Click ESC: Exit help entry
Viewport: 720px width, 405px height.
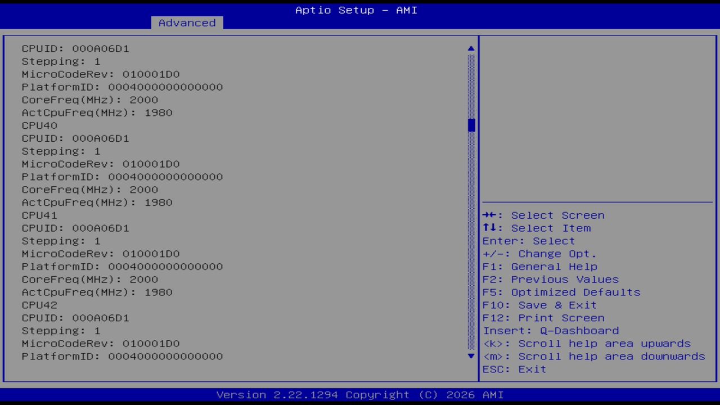(514, 369)
